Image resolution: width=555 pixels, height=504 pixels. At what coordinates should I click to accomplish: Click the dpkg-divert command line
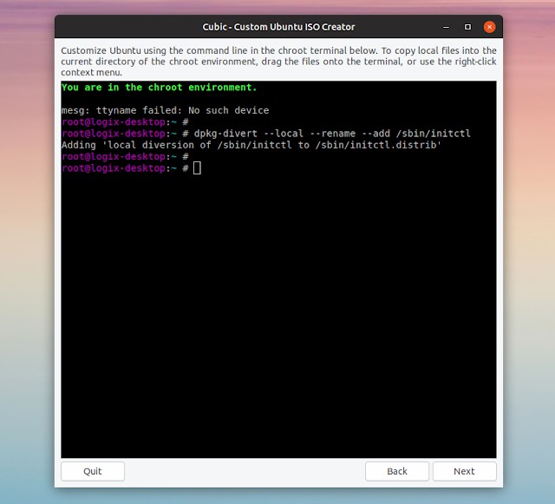(266, 134)
